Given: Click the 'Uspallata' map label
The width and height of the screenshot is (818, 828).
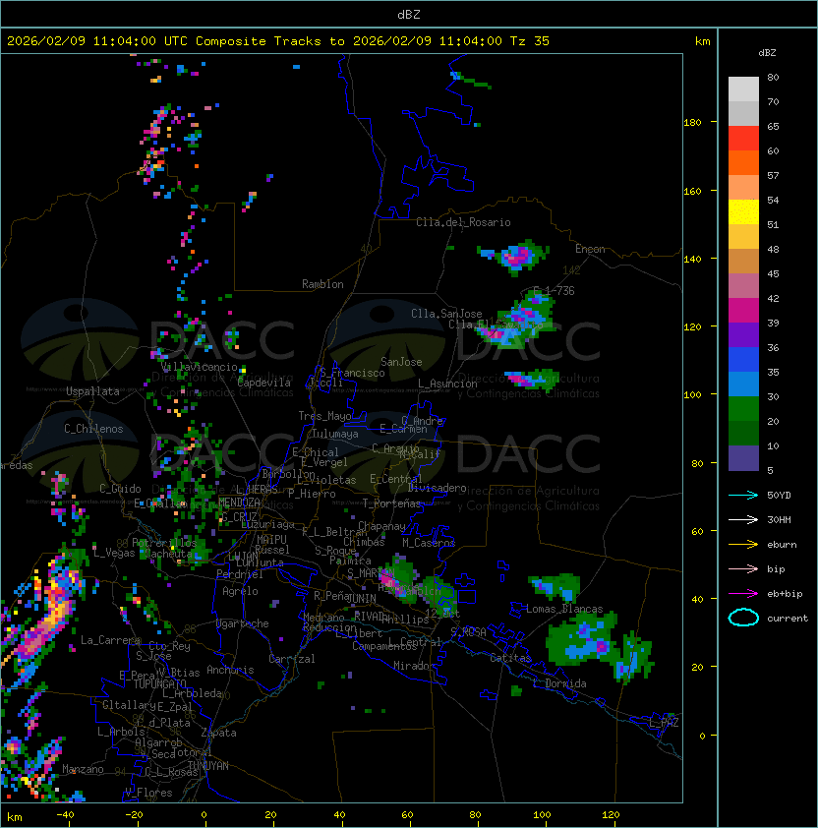Looking at the screenshot, I should [92, 391].
